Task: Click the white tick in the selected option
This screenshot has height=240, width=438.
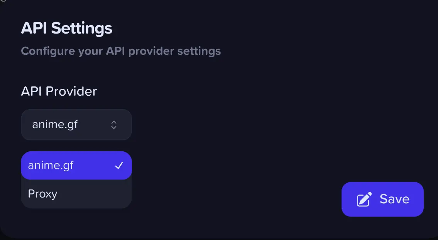Action: tap(119, 166)
